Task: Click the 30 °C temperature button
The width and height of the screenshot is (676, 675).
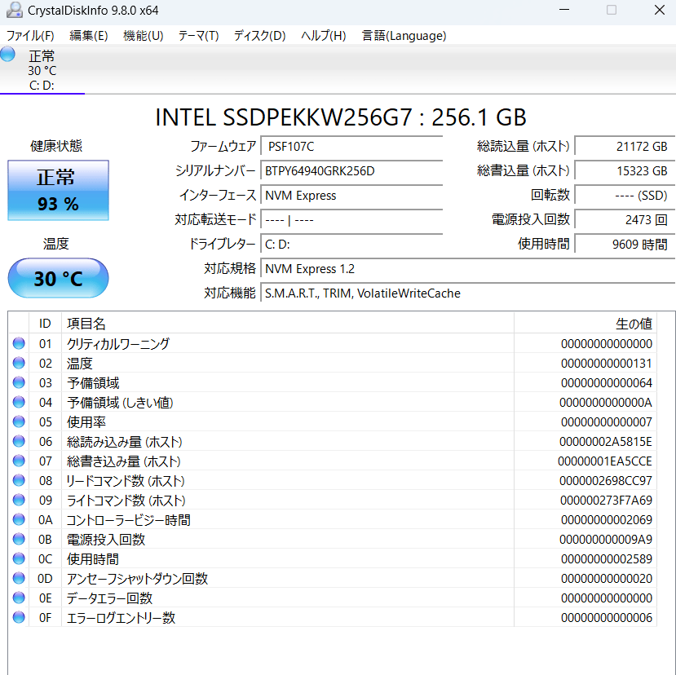Action: pyautogui.click(x=58, y=279)
